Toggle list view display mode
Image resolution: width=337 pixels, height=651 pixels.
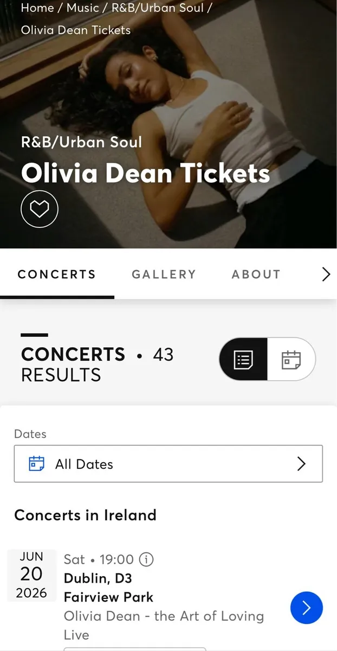(243, 359)
